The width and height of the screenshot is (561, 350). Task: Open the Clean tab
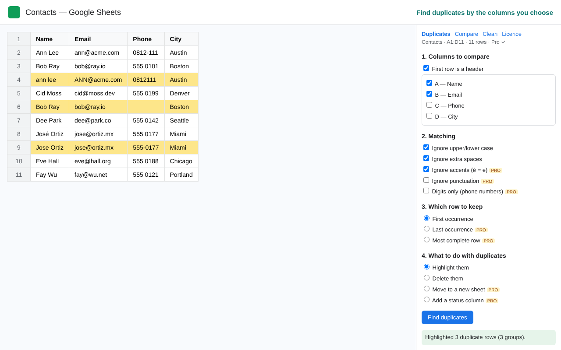(490, 34)
